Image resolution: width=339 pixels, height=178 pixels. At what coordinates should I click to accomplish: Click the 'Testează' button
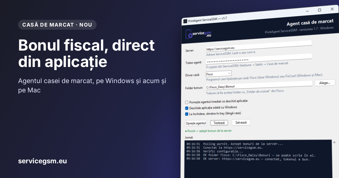[219, 123]
